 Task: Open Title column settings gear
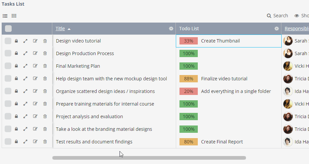[171, 29]
